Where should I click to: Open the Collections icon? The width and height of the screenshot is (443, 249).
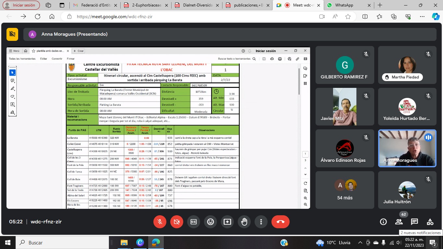click(394, 17)
